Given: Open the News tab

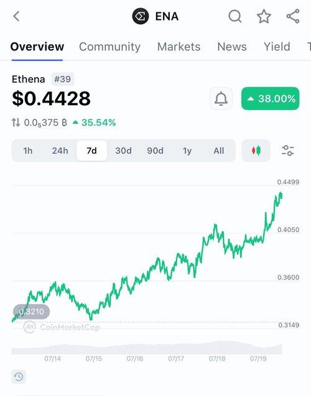Looking at the screenshot, I should (x=232, y=47).
